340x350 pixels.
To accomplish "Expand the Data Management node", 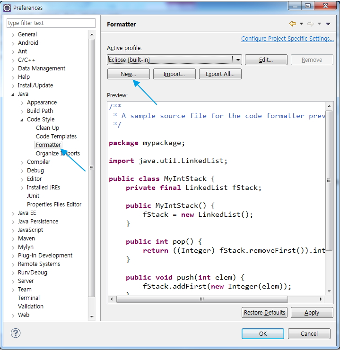I will coord(13,69).
